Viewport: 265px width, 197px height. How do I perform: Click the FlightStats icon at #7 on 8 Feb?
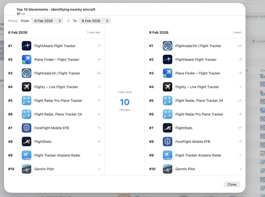tap(167, 128)
